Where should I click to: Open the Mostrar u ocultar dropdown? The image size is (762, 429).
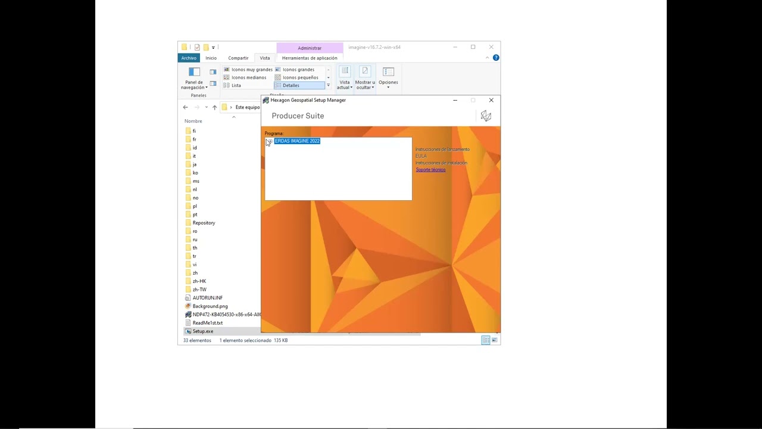365,79
